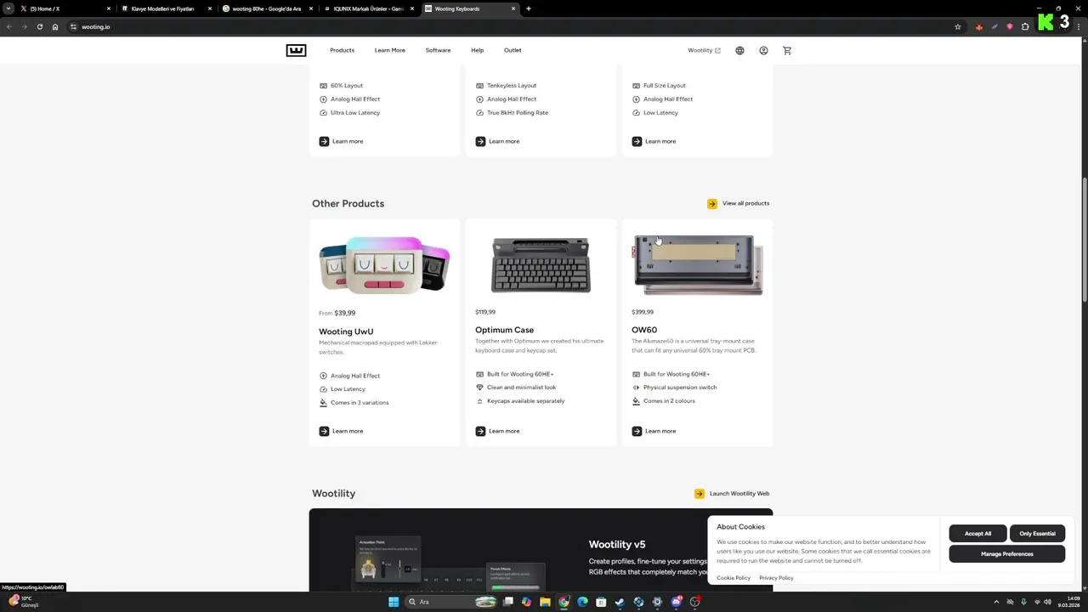Click the Wooting UwU product title
Screen dimensions: 1088x612
pos(346,331)
